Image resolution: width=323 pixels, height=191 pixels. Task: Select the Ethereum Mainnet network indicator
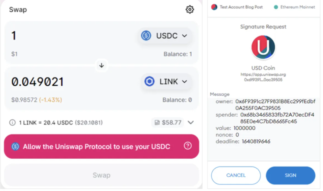(294, 7)
